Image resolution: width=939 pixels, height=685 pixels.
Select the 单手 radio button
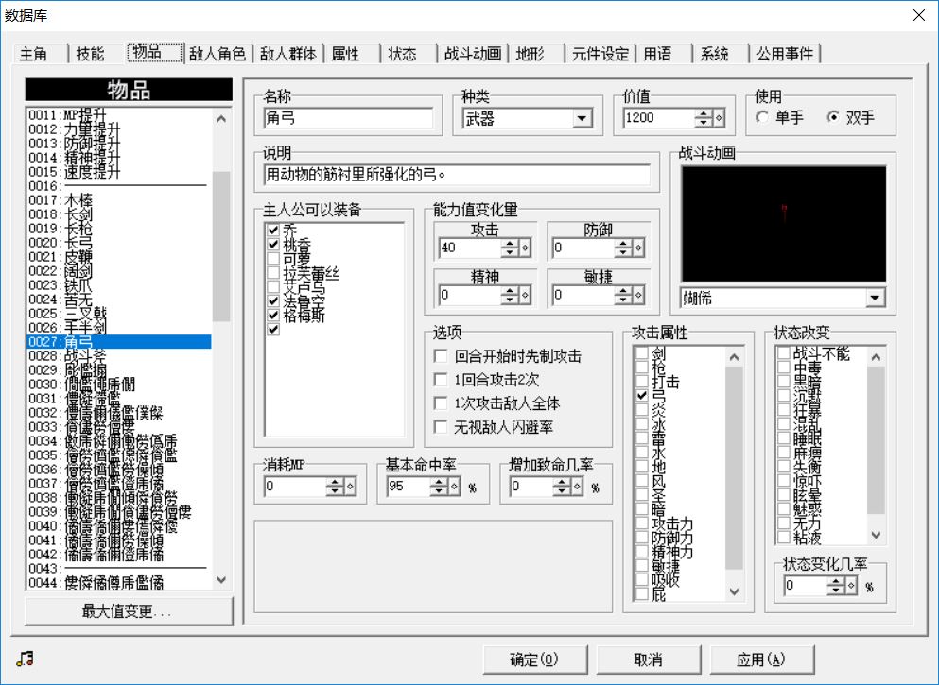(763, 118)
